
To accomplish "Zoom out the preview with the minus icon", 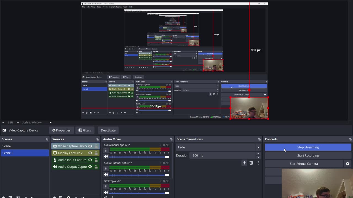I will click(x=3, y=122).
